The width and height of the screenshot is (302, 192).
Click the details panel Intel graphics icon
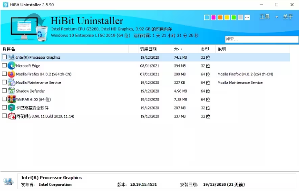(x=8, y=181)
